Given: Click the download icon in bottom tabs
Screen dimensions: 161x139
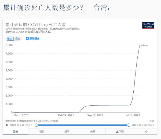Looking at the screenshot, I should click(x=117, y=131).
